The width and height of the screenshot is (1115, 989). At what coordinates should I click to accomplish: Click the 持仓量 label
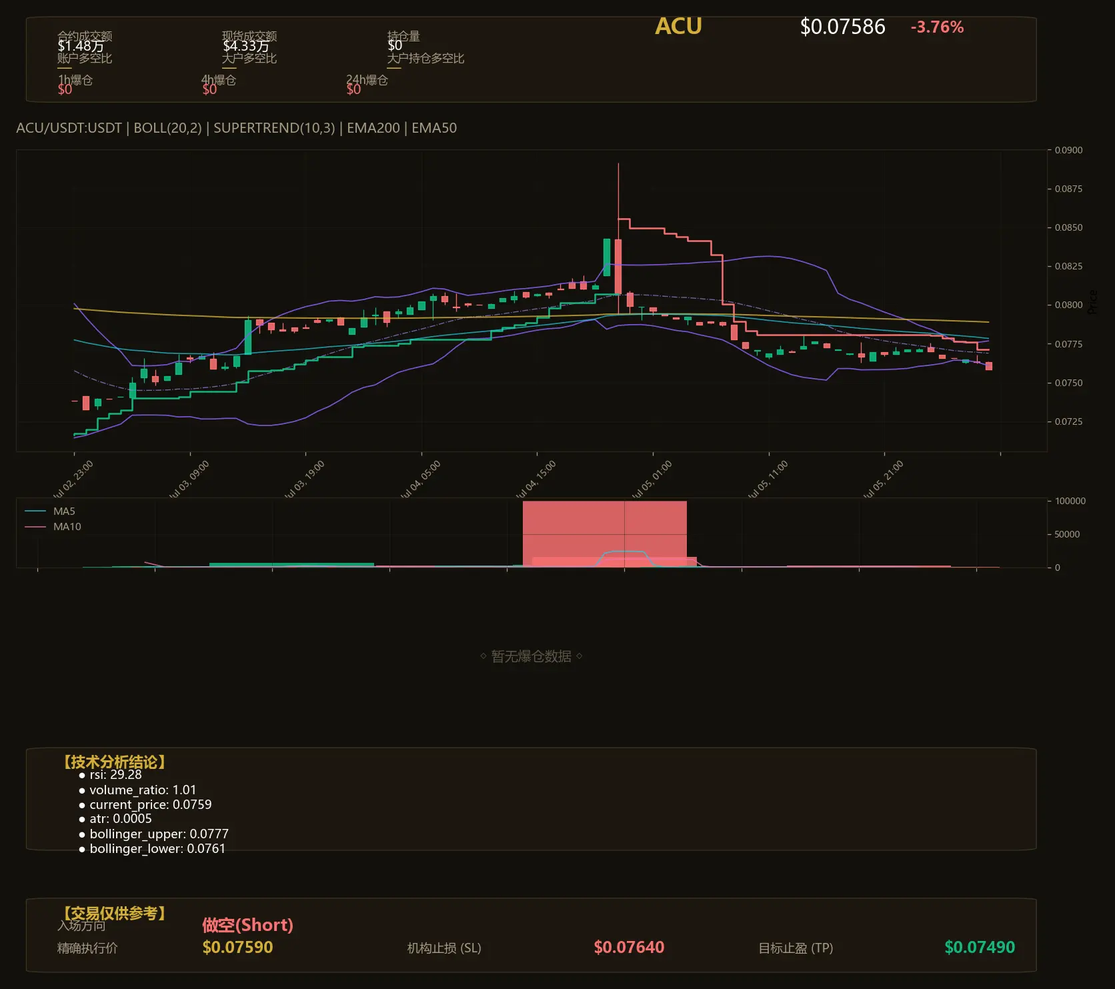(x=403, y=36)
